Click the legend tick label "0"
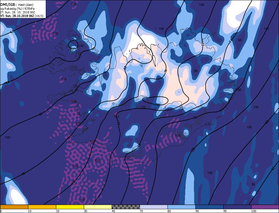The height and width of the screenshot is (213, 279). pyautogui.click(x=1, y=211)
